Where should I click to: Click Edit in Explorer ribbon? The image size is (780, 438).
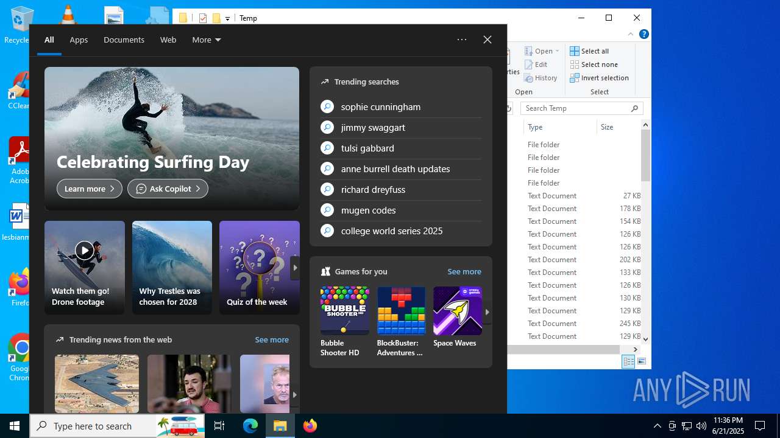coord(536,64)
